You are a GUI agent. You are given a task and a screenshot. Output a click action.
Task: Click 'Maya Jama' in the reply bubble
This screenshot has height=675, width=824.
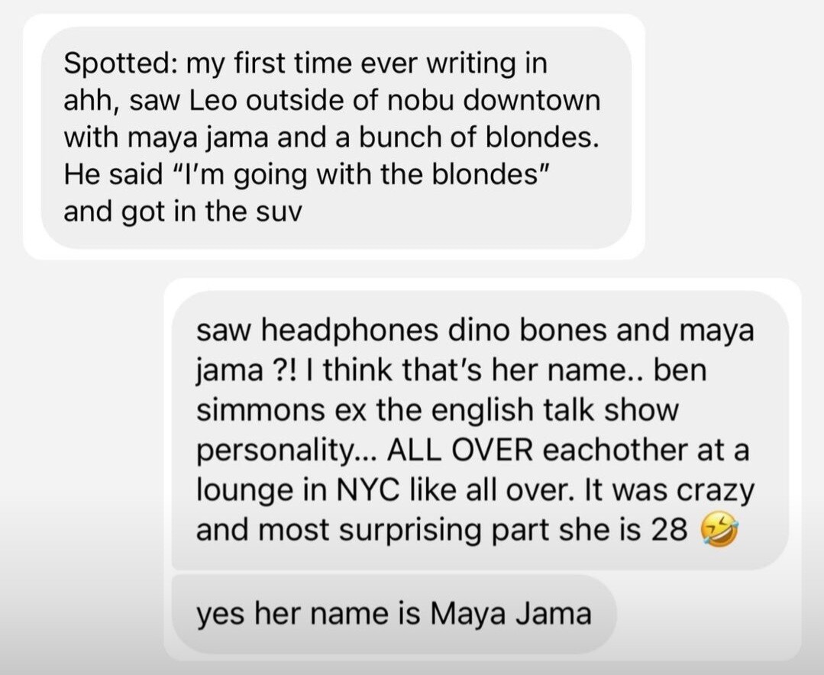point(511,614)
